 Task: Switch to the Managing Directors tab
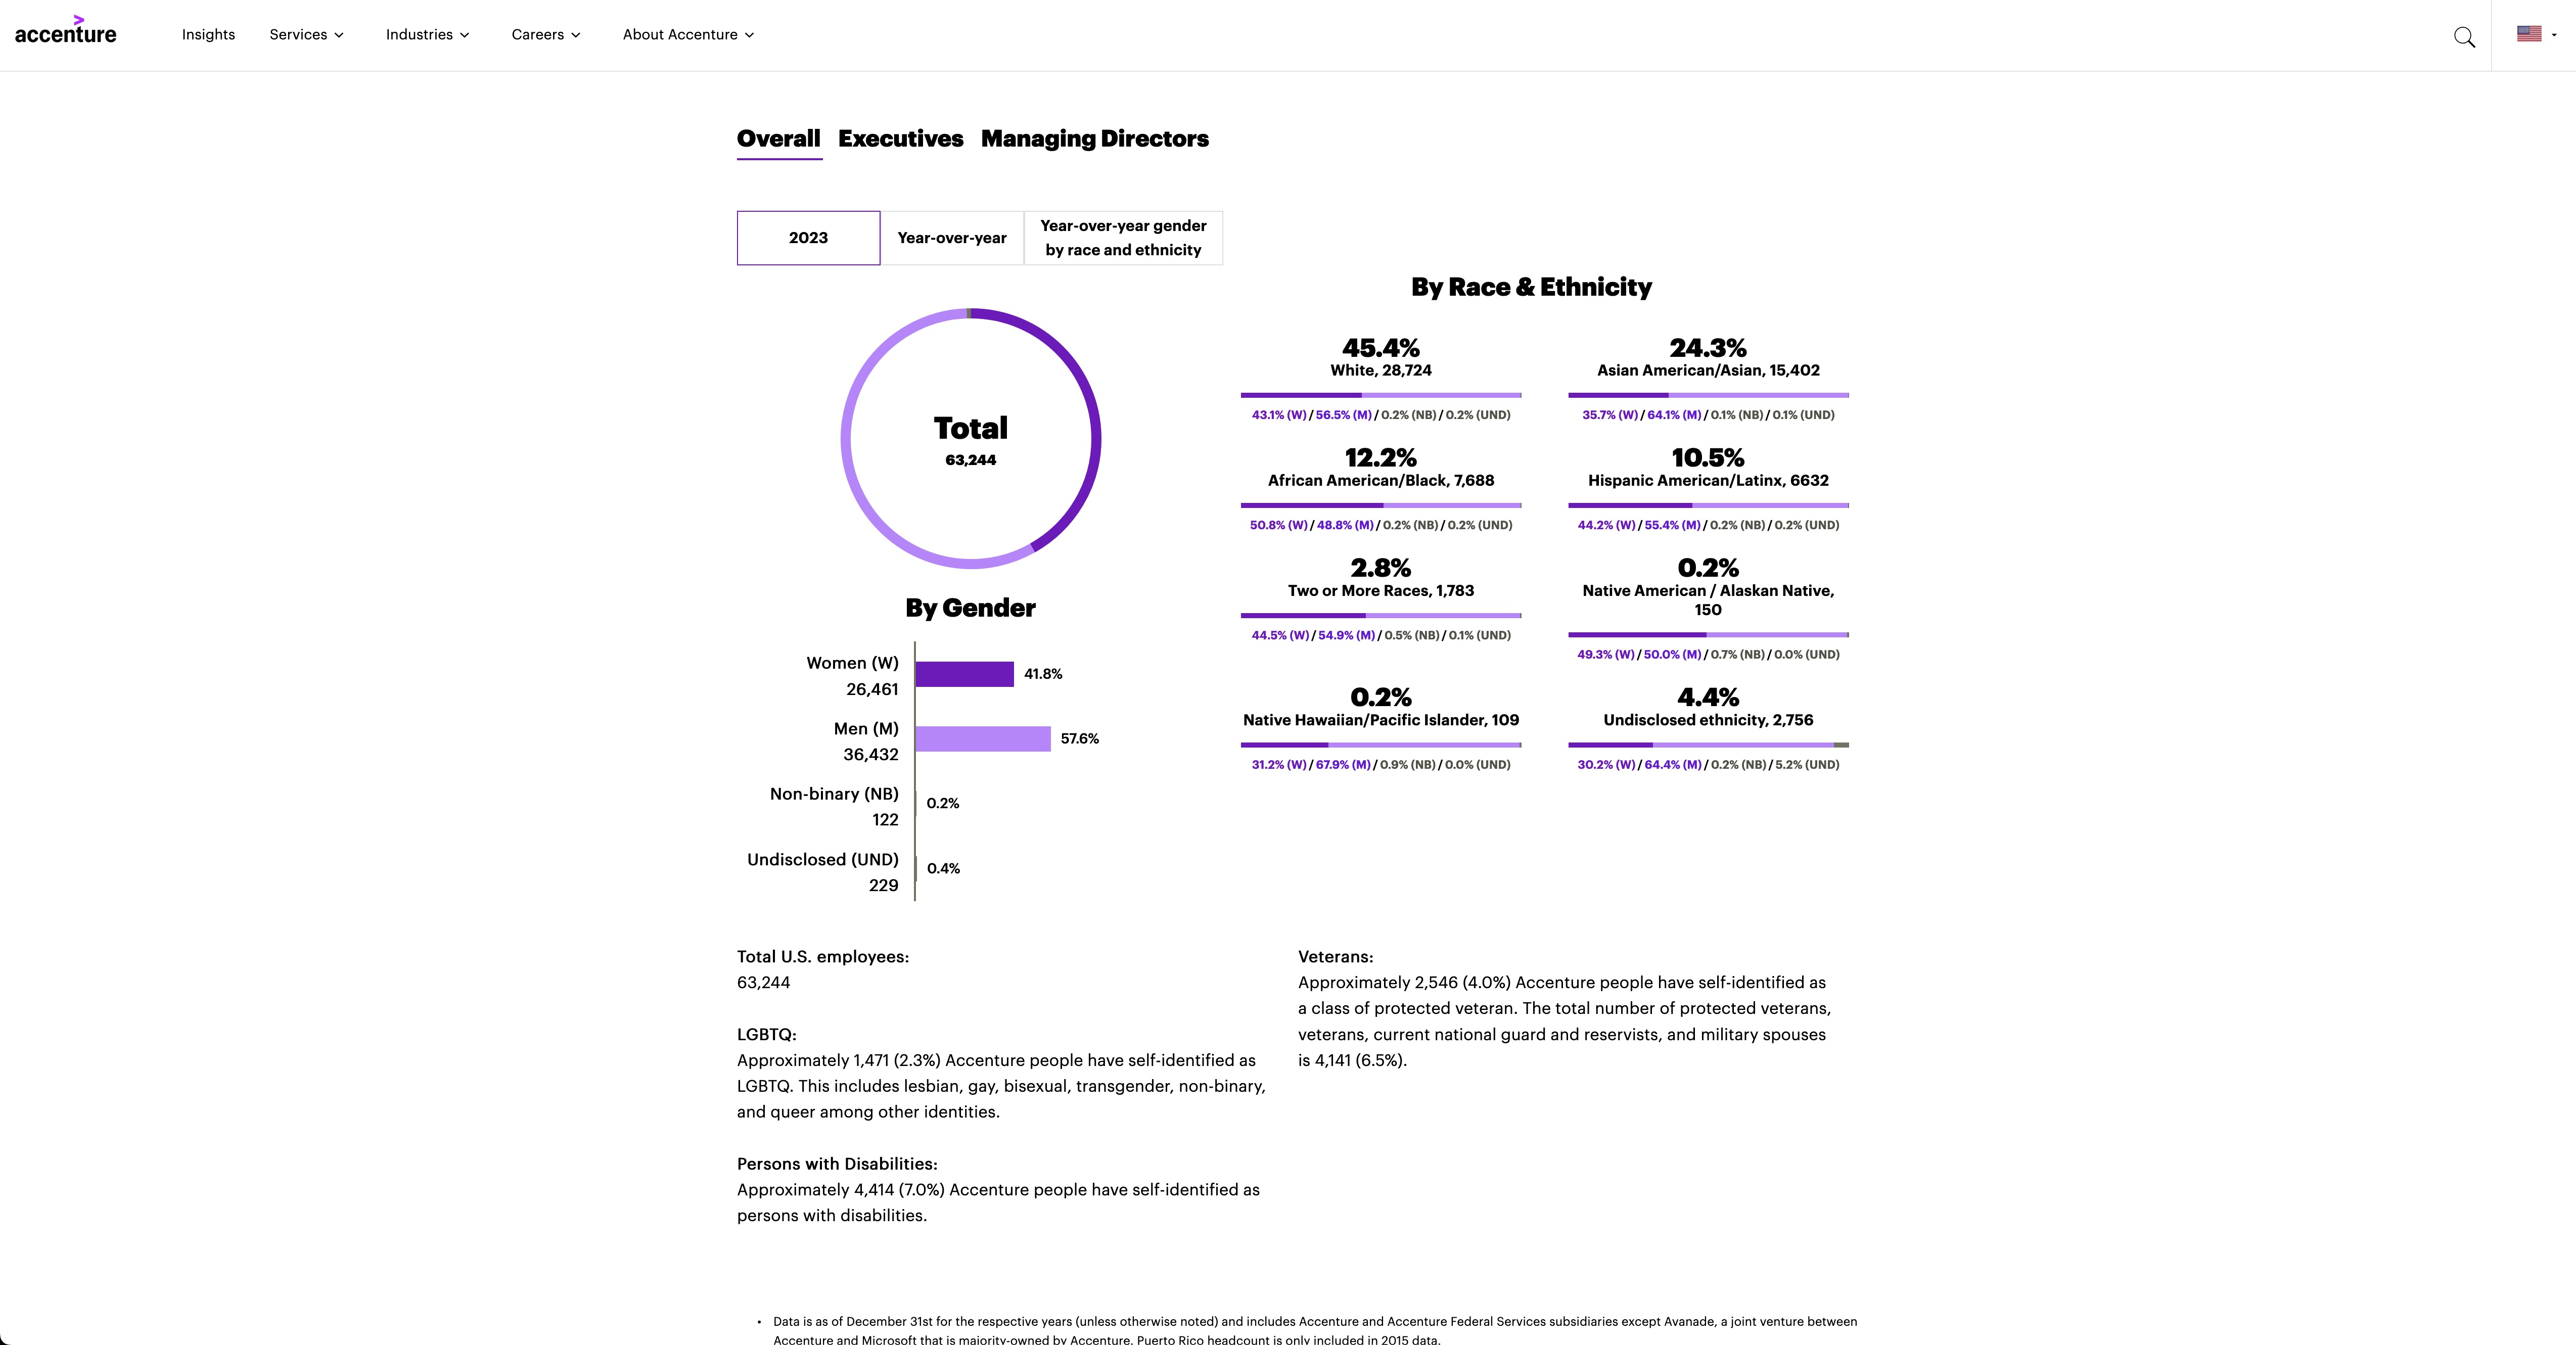click(x=1092, y=138)
